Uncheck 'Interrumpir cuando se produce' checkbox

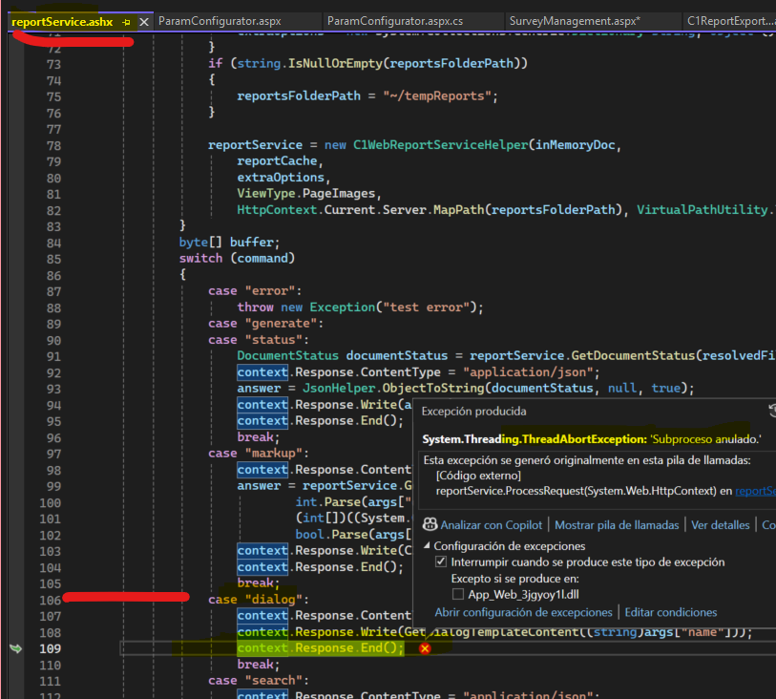click(x=441, y=562)
